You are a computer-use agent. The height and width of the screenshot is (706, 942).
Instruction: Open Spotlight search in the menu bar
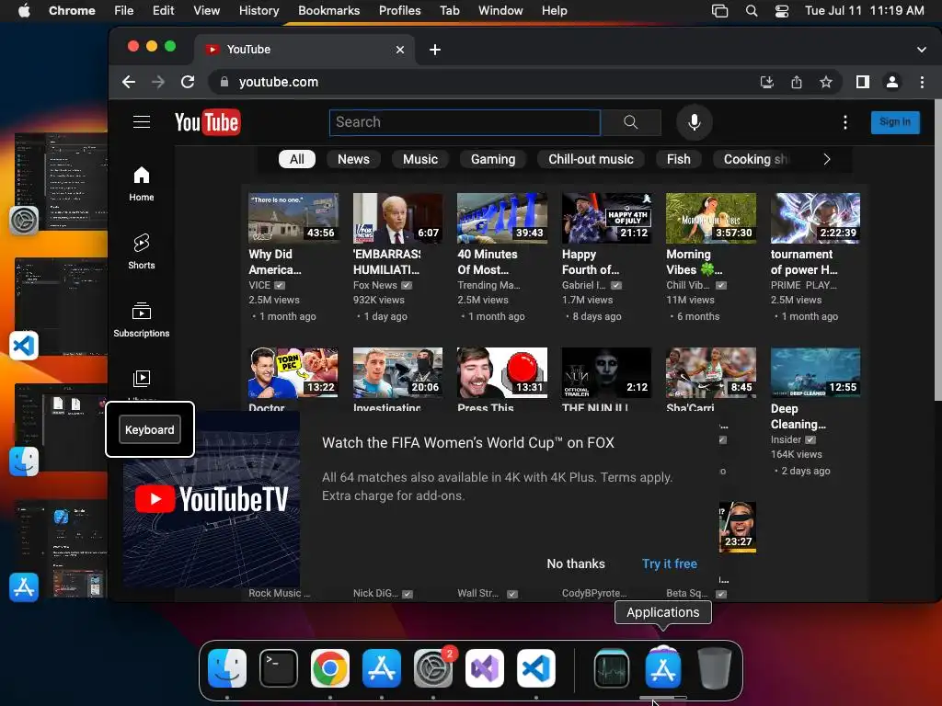[x=752, y=11]
